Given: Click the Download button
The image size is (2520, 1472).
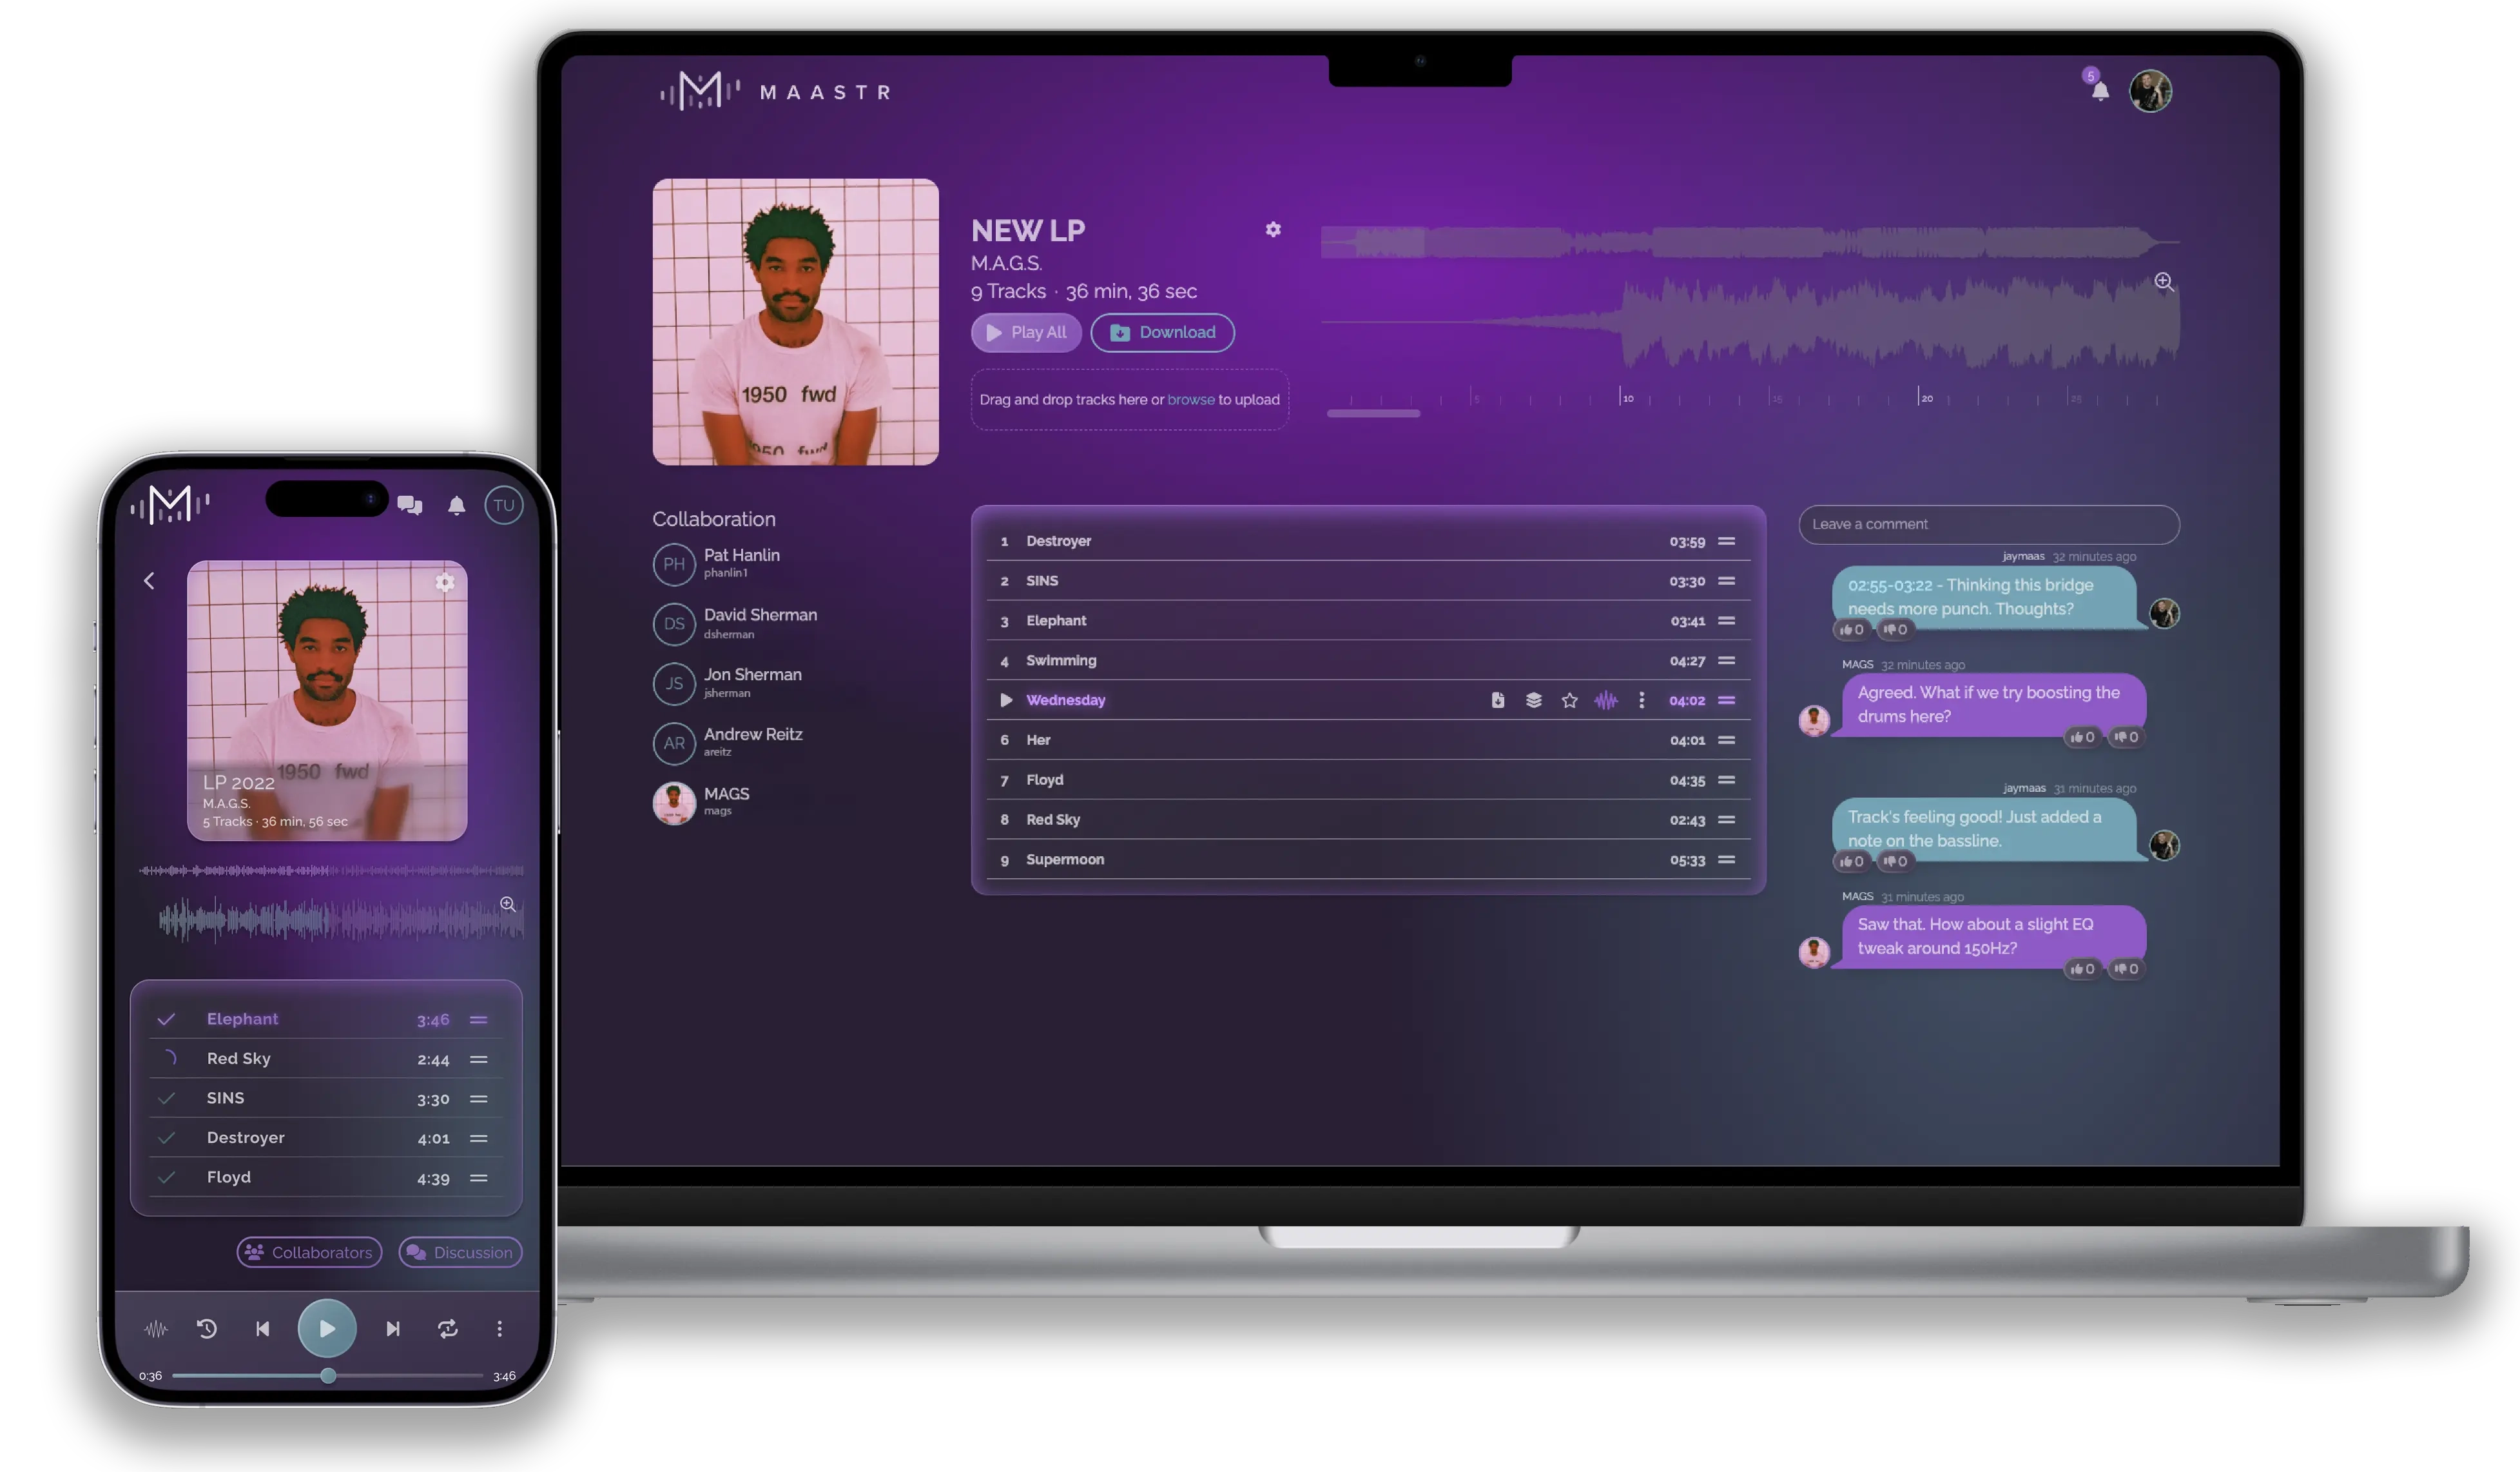Looking at the screenshot, I should point(1162,332).
